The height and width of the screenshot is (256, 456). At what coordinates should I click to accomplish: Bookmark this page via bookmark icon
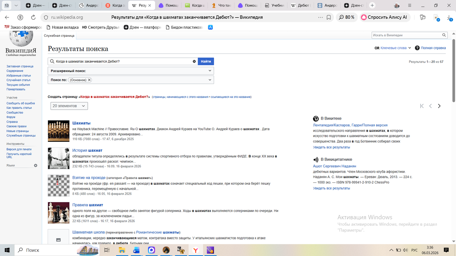[329, 17]
